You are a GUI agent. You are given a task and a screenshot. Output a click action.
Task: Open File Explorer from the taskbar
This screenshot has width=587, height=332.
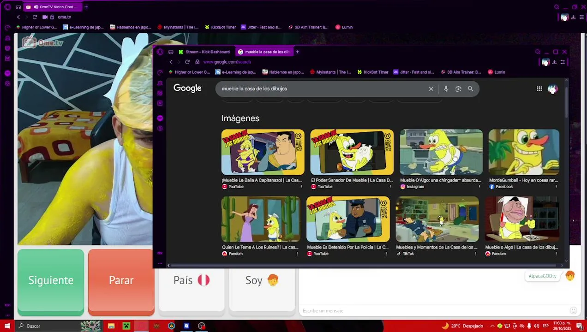point(111,326)
